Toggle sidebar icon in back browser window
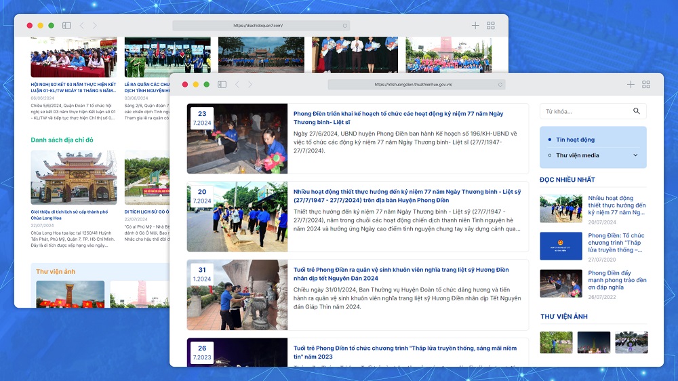678x381 pixels. [66, 26]
